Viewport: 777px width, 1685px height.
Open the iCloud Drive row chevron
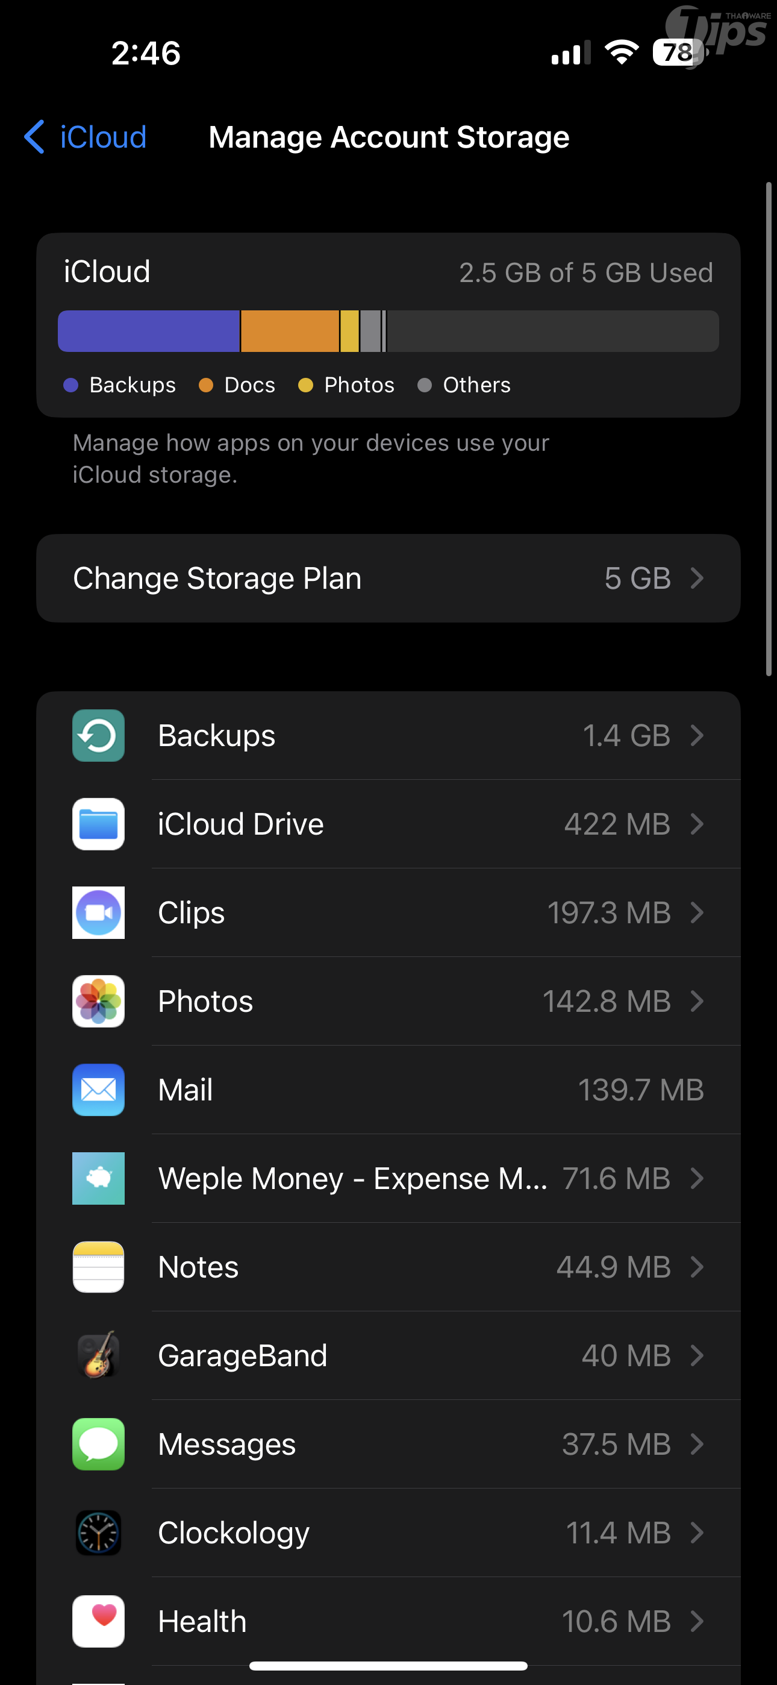697,824
